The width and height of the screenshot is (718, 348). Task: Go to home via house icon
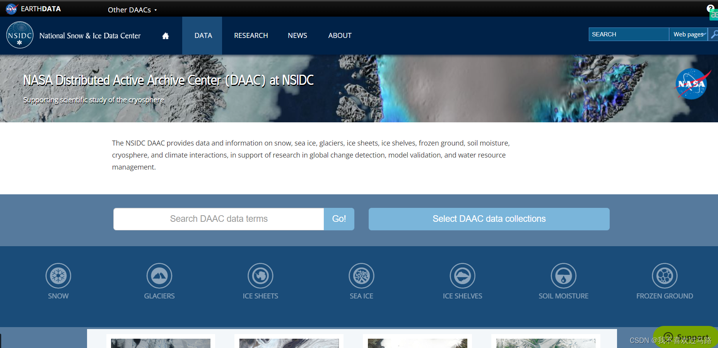[x=166, y=36]
